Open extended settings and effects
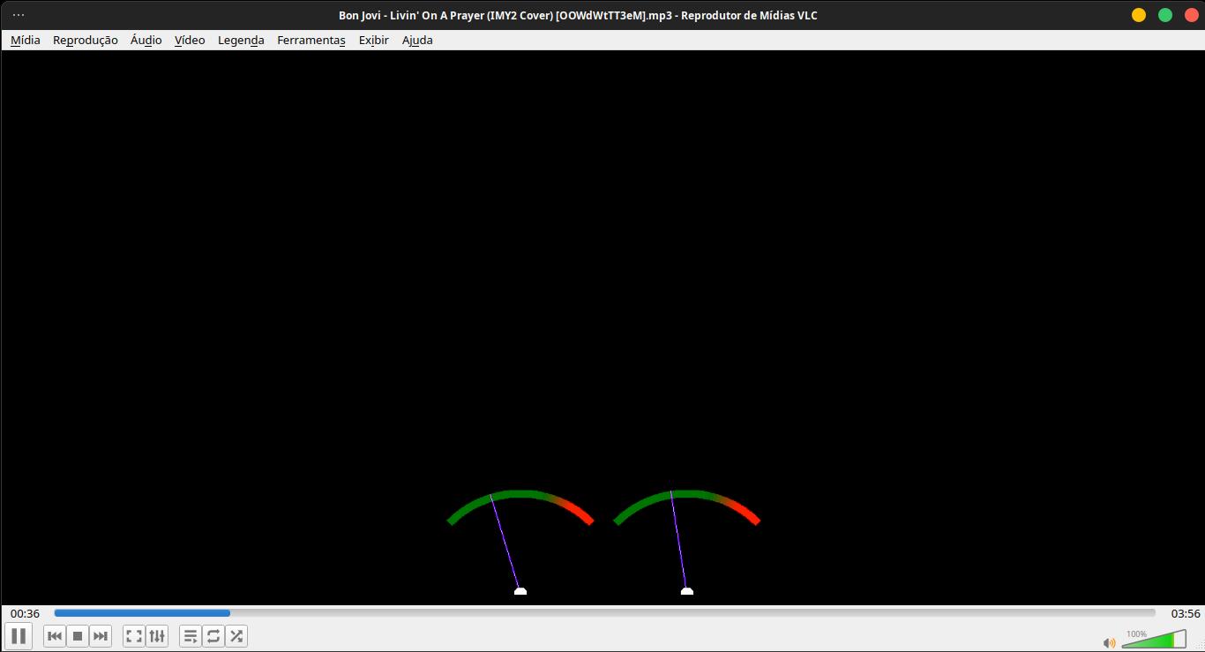 [157, 635]
